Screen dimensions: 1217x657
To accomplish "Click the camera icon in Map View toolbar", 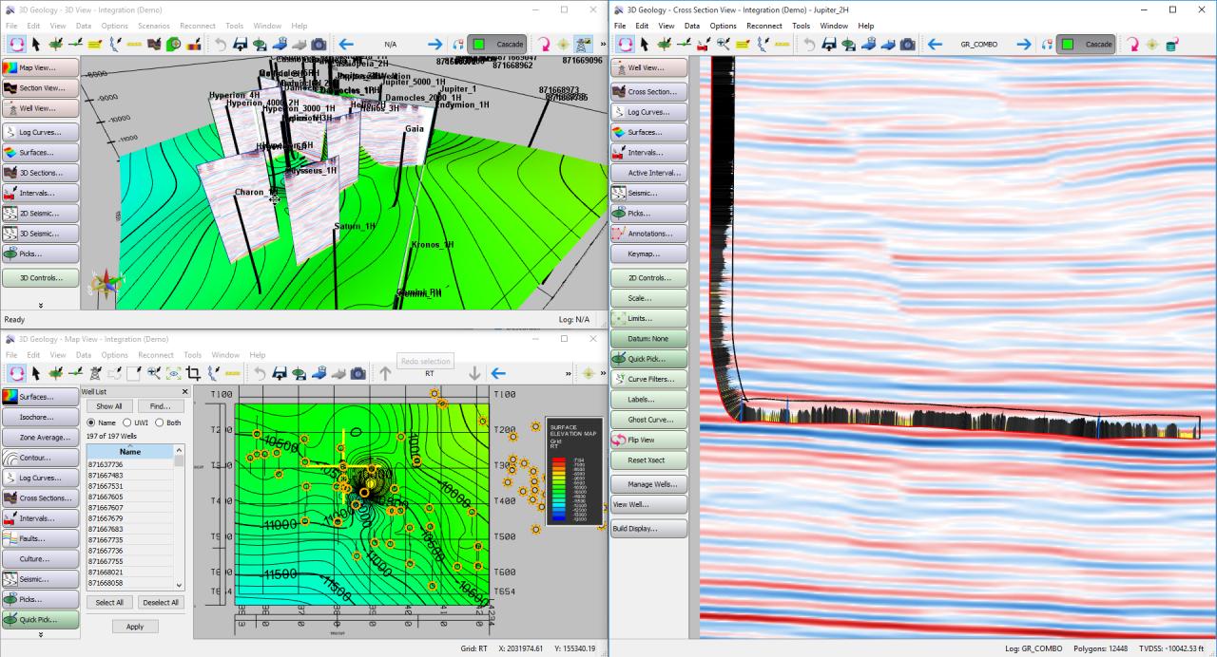I will 357,374.
